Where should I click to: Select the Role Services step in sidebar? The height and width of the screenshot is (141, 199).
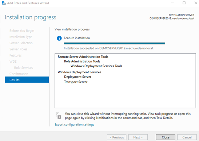(x=24, y=68)
